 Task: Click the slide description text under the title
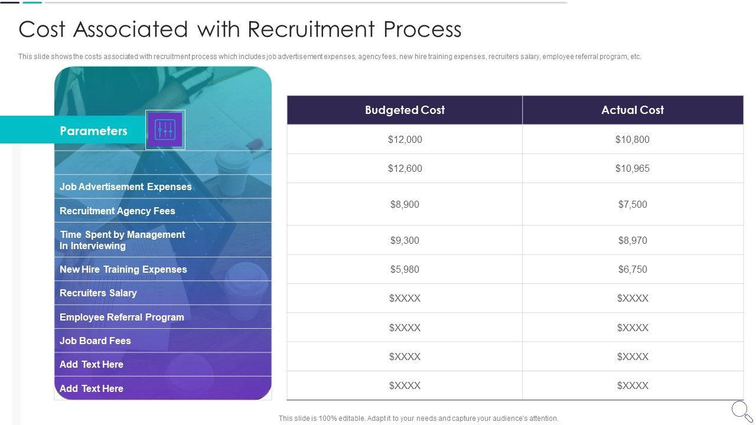coord(329,57)
